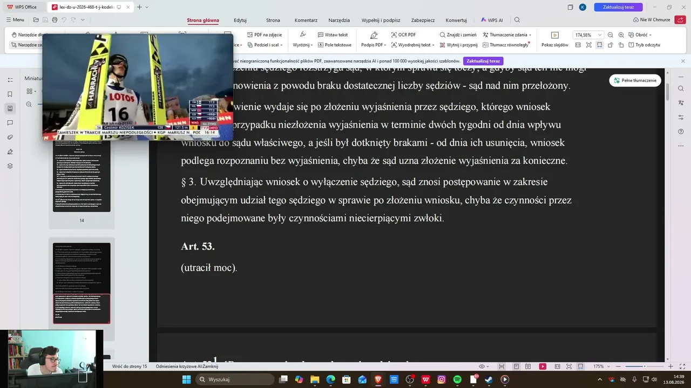Toggle continuous scrolling in status bar
Image resolution: width=691 pixels, height=388 pixels.
tap(502, 366)
